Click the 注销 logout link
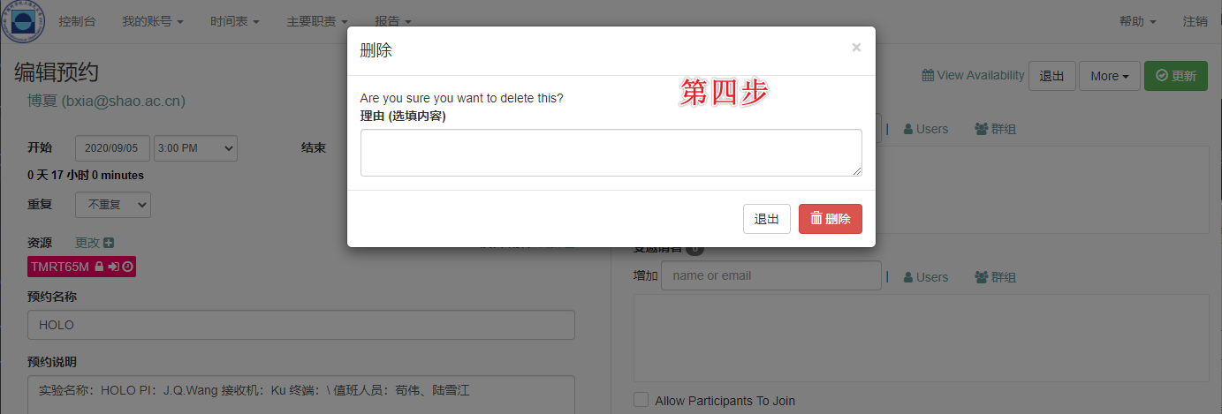This screenshot has height=414, width=1222. 1195,21
